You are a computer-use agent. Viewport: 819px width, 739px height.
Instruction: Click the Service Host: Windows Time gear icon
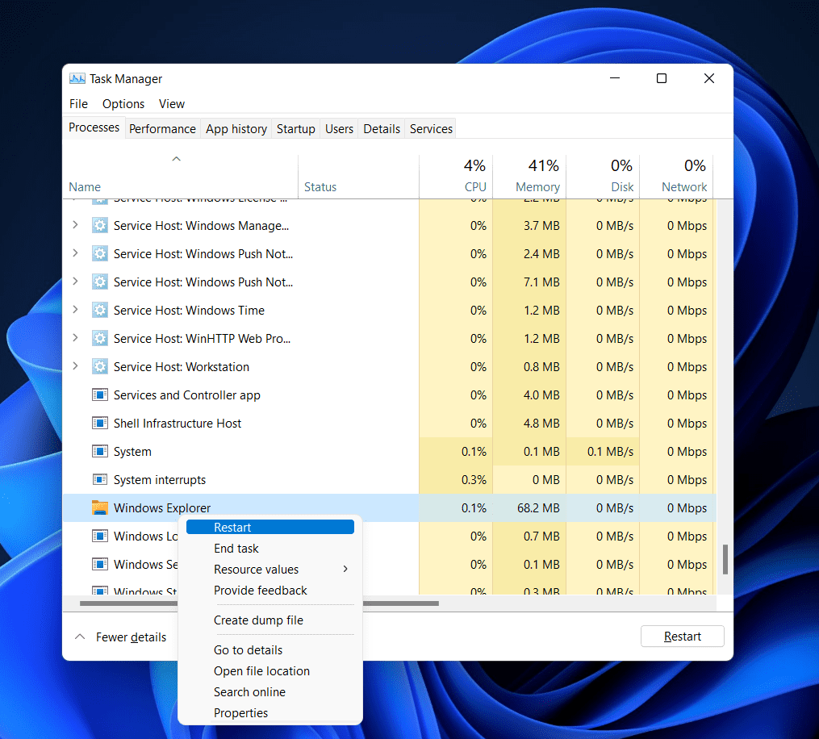click(x=100, y=310)
